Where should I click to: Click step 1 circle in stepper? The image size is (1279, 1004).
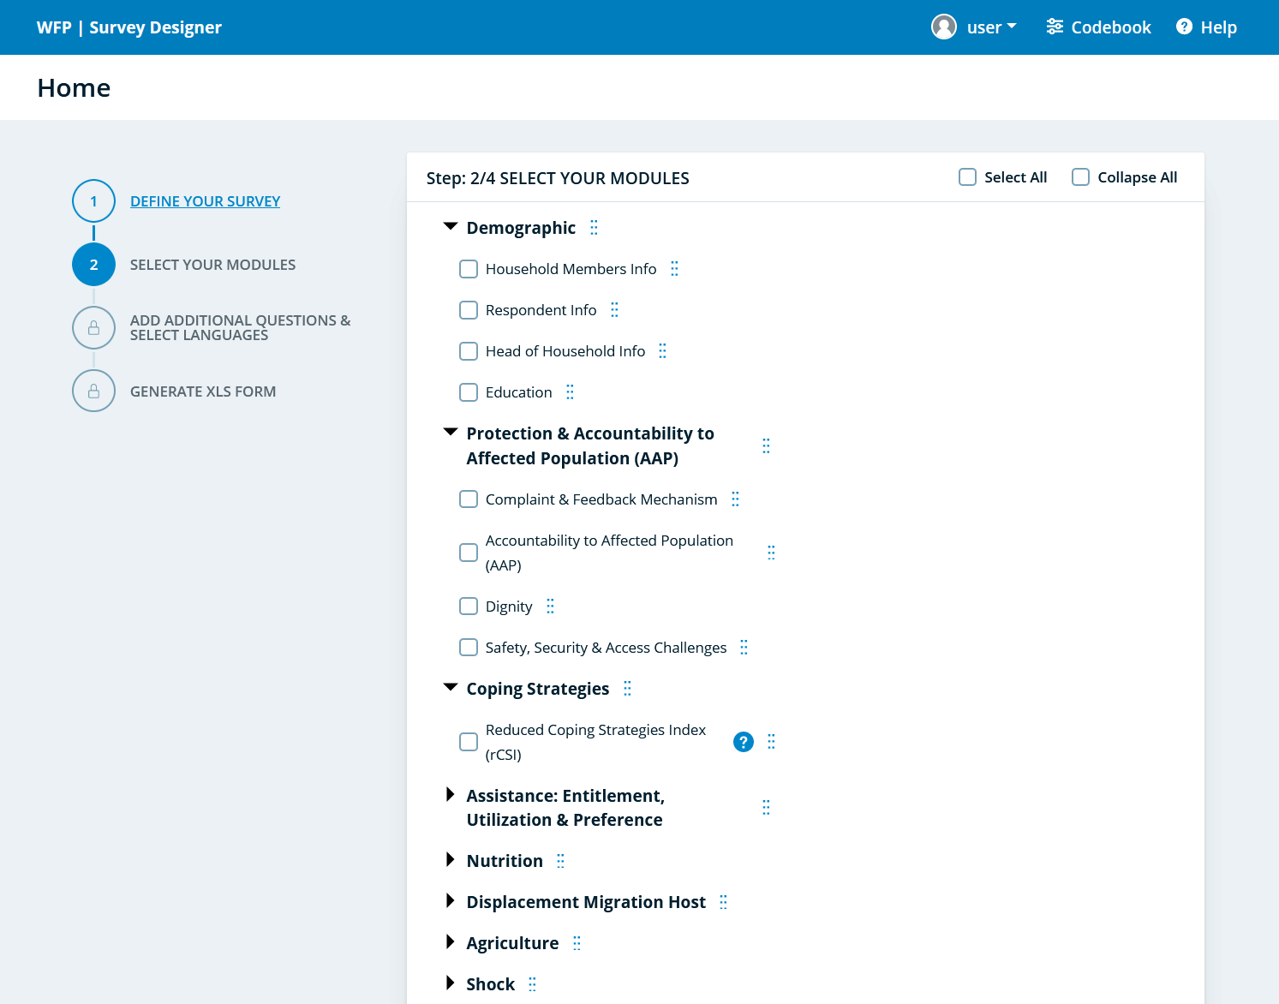tap(93, 201)
